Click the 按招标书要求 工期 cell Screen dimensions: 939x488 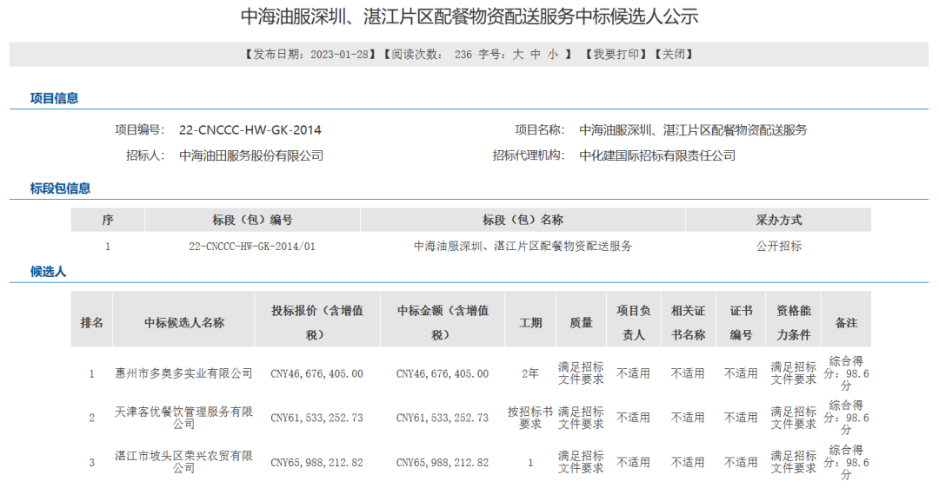pyautogui.click(x=530, y=418)
